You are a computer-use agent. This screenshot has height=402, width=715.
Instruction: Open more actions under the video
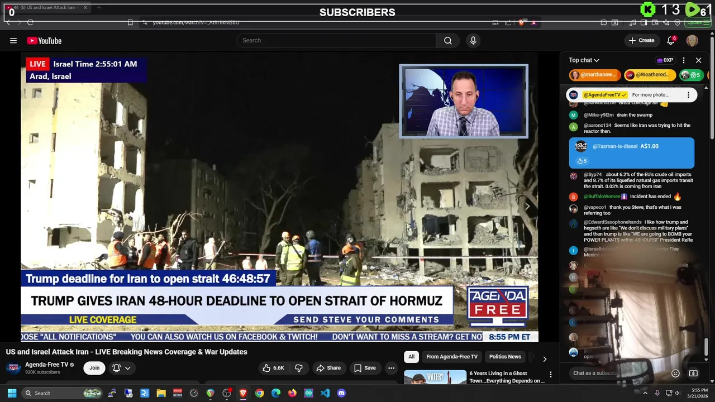click(x=391, y=368)
